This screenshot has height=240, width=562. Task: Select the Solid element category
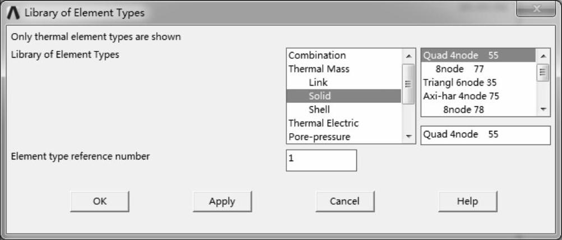click(319, 96)
